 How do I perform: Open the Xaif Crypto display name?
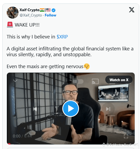click(x=29, y=10)
